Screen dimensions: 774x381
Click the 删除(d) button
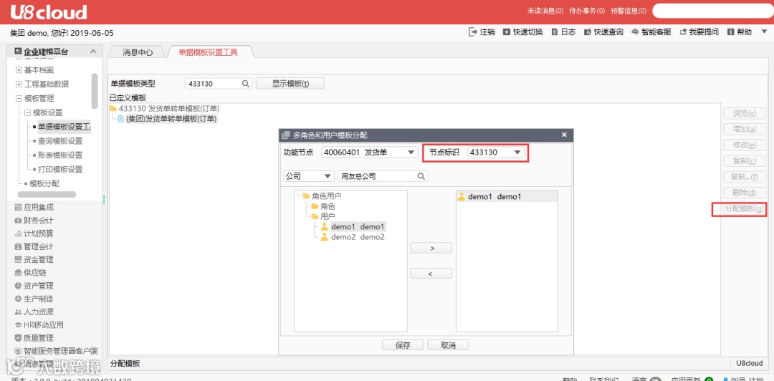click(745, 193)
